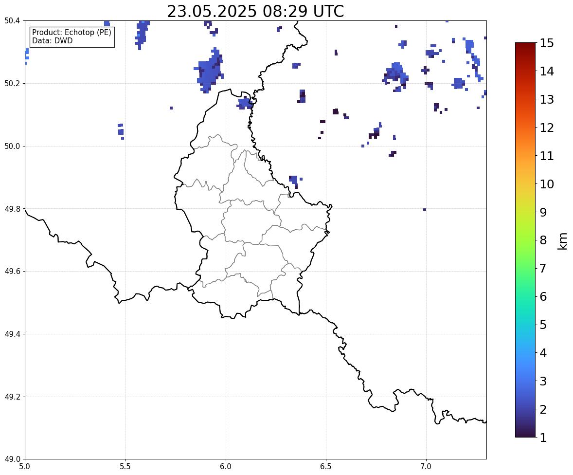Click the y-axis tick label 49.0
The width and height of the screenshot is (573, 475).
(x=12, y=459)
